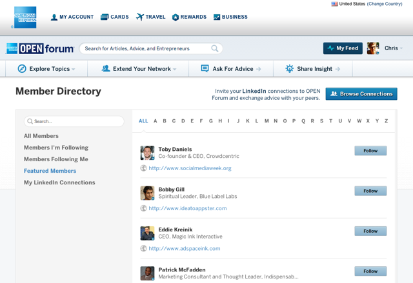This screenshot has height=283, width=413.
Task: Click the globe icon beside ideatoappster.com
Action: point(144,208)
